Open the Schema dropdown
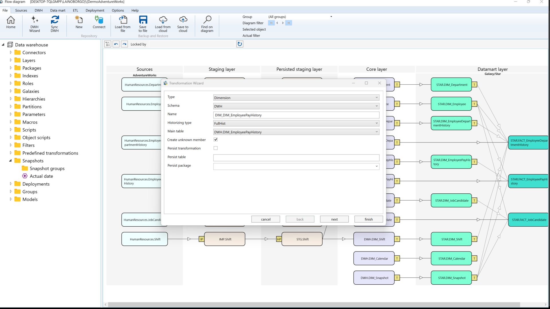 (x=296, y=106)
